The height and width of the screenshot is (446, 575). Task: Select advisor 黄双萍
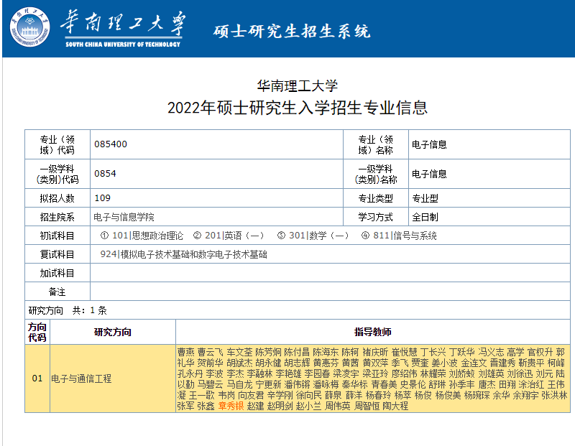pyautogui.click(x=375, y=363)
